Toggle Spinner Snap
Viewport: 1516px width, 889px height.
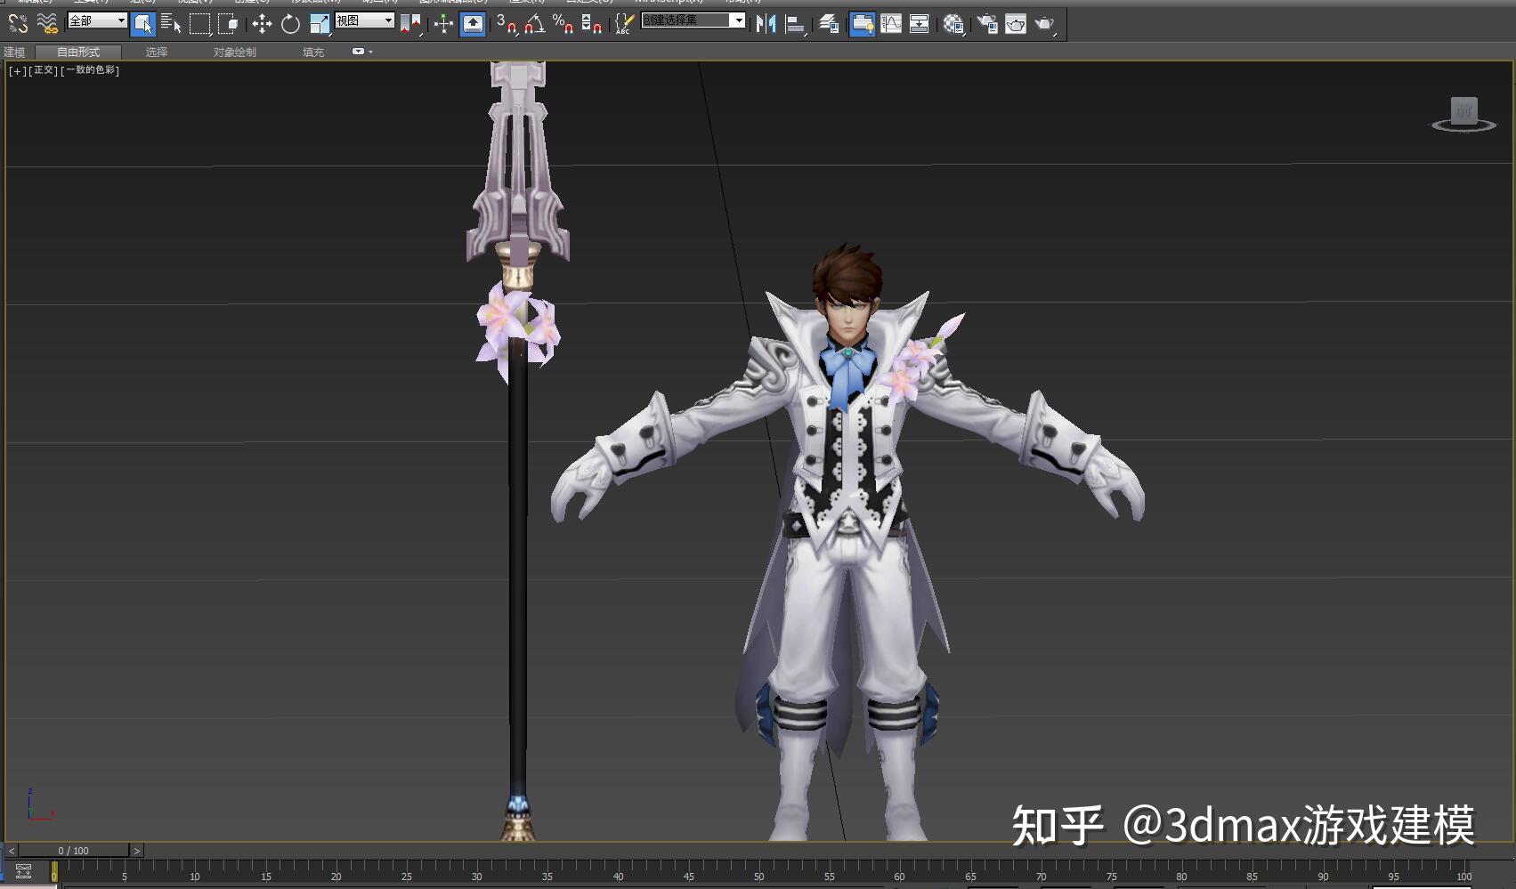point(592,24)
